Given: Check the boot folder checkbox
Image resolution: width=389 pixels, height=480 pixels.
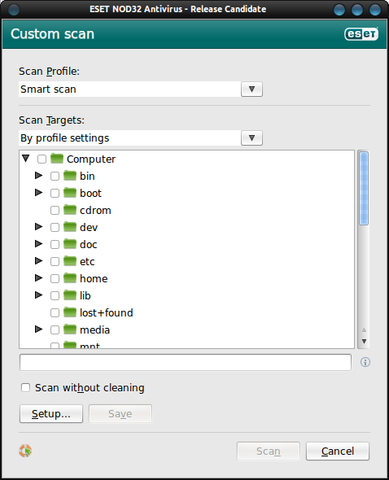Looking at the screenshot, I should (x=55, y=194).
